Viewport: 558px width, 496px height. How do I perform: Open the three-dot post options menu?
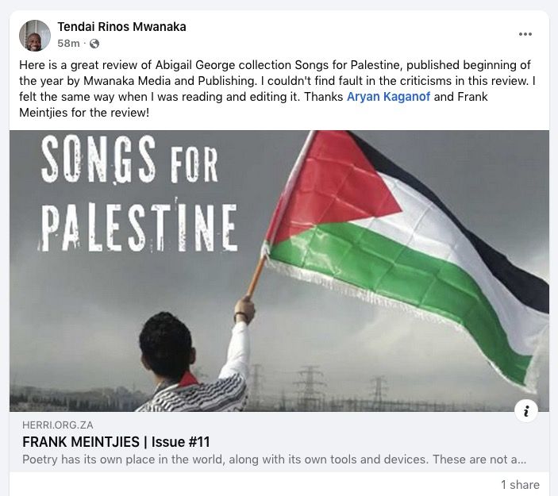click(525, 34)
